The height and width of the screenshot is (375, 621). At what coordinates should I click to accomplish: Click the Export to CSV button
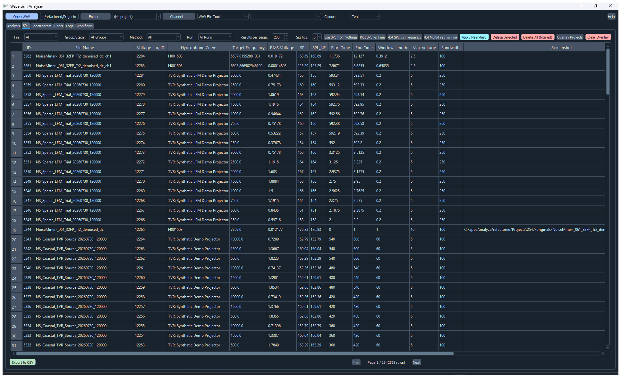pyautogui.click(x=22, y=362)
